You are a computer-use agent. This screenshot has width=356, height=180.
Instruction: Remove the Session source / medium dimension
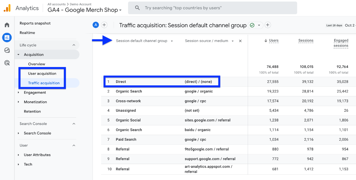[x=240, y=41]
